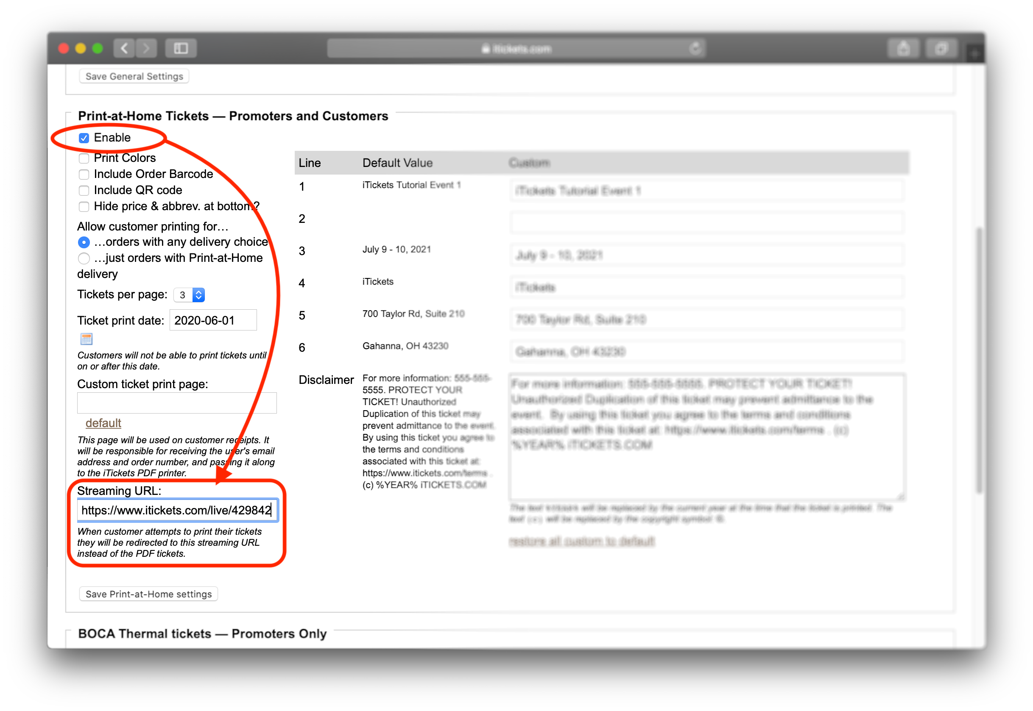
Task: Click restore all custom to default link
Action: click(582, 541)
